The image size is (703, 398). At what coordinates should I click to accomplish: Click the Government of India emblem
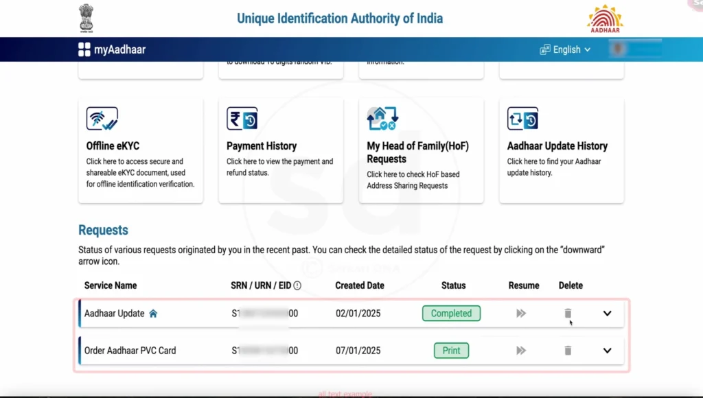[86, 19]
